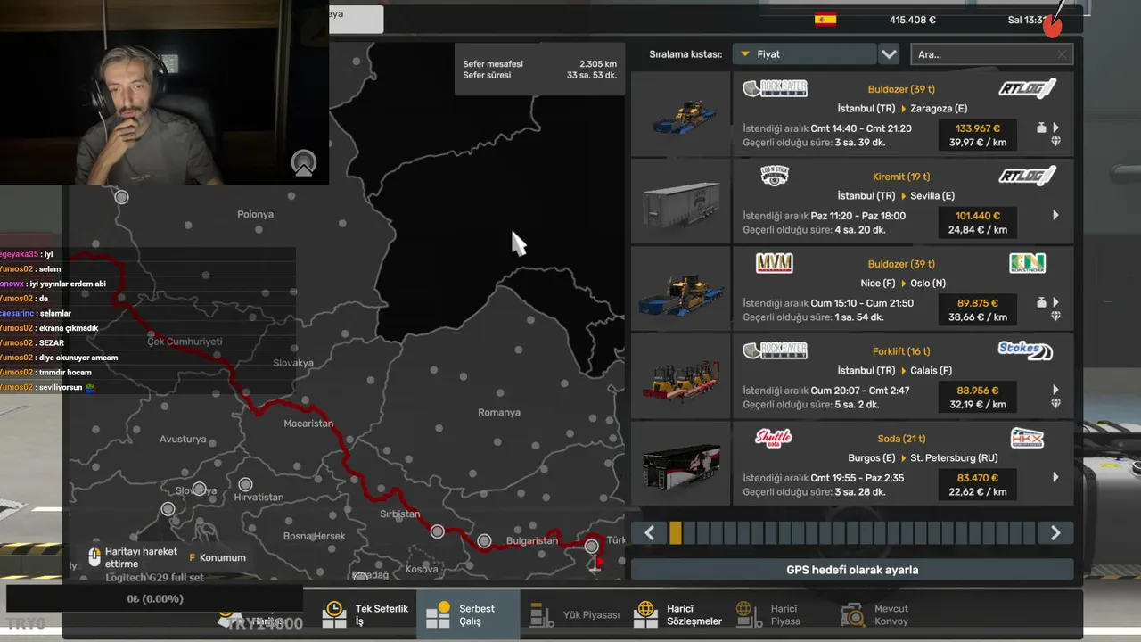Click the Polonya label on the map
1141x642 pixels.
[255, 215]
